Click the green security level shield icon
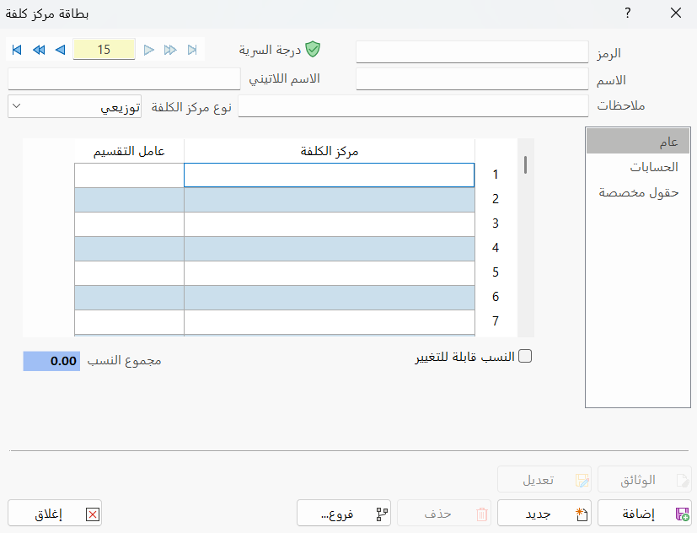 (313, 50)
